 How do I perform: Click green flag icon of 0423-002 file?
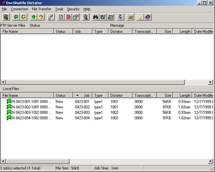(9, 107)
